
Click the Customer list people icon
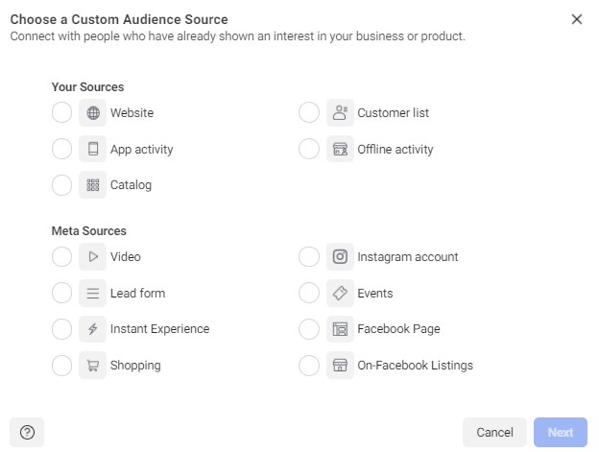340,113
